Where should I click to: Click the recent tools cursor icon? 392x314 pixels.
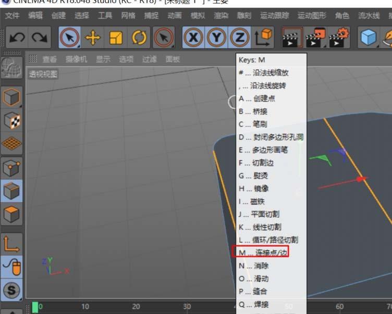pyautogui.click(x=164, y=37)
